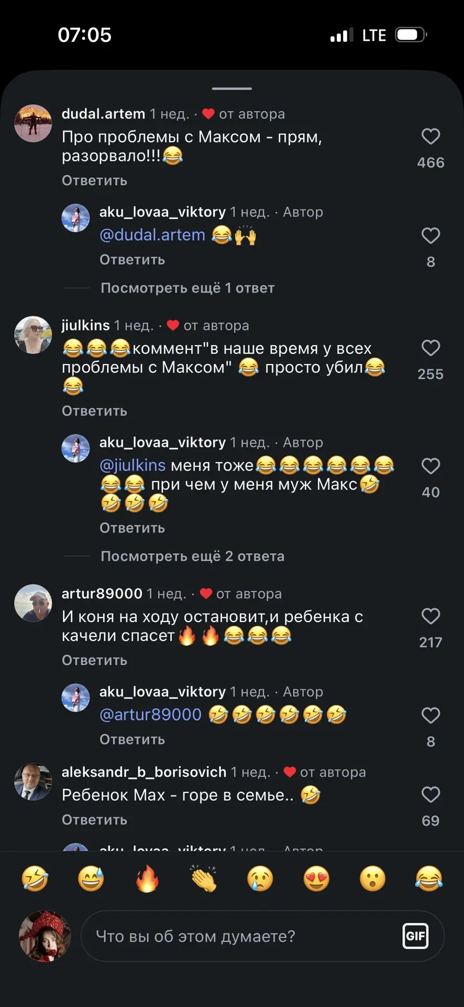Open the @jiulkins mention link
Viewport: 464px width, 1007px height.
132,465
